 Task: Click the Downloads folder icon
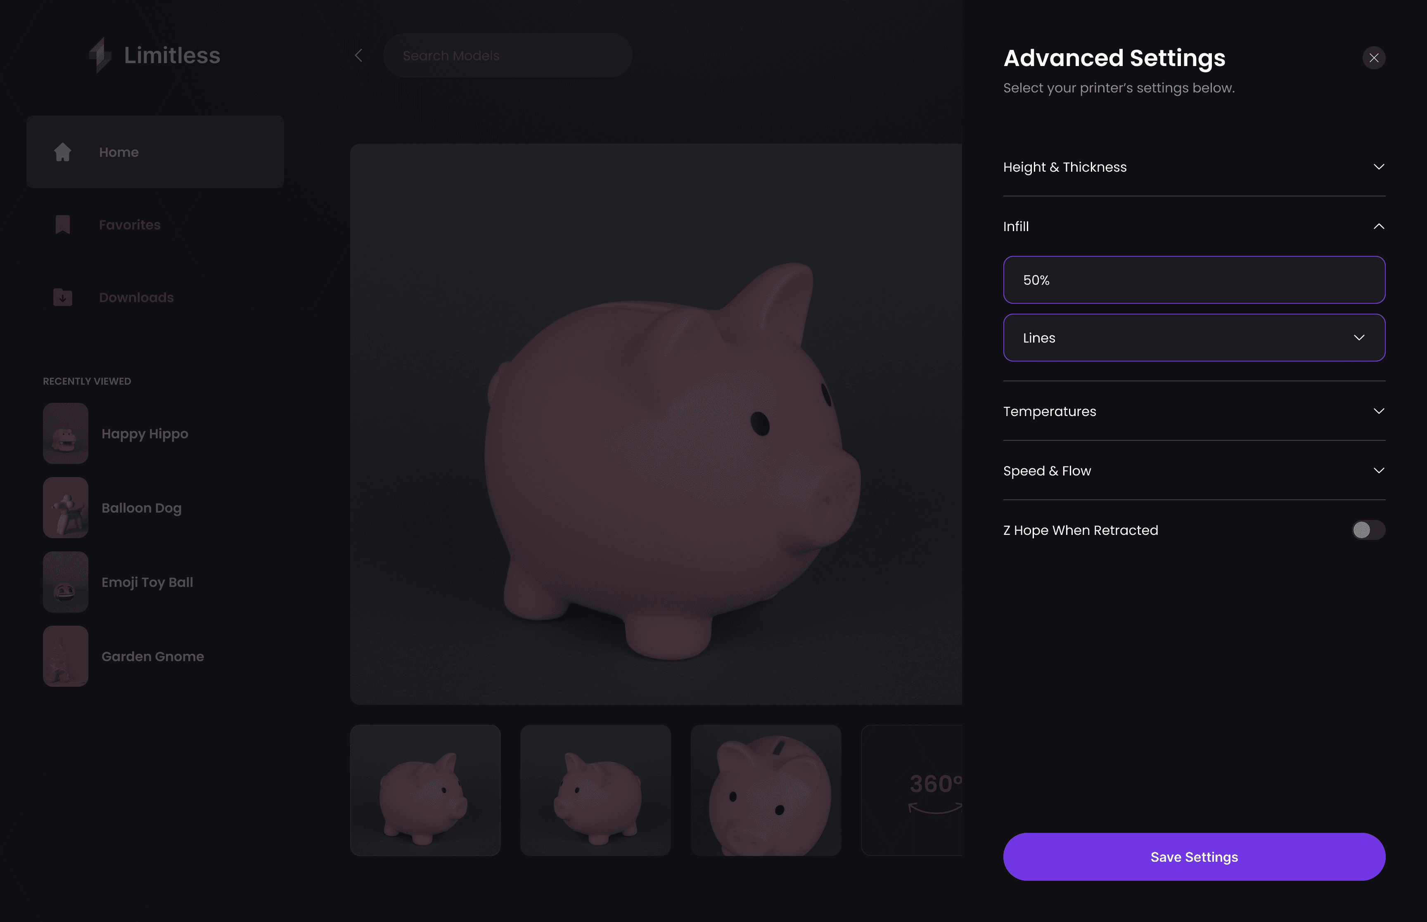(x=63, y=298)
